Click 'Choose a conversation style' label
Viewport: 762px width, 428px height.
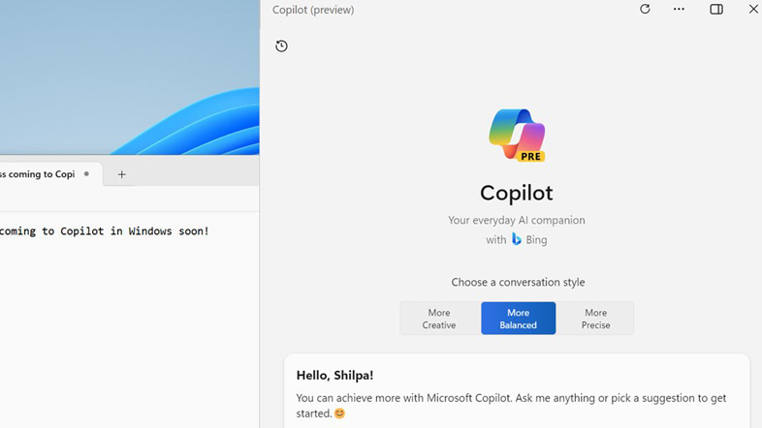click(x=518, y=282)
